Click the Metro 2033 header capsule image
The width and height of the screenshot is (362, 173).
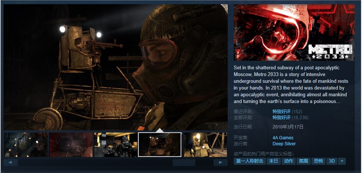coord(294,33)
